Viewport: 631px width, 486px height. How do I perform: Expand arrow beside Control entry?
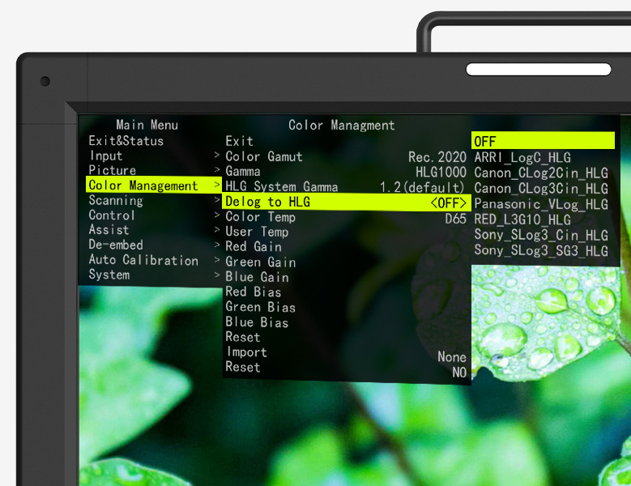217,215
